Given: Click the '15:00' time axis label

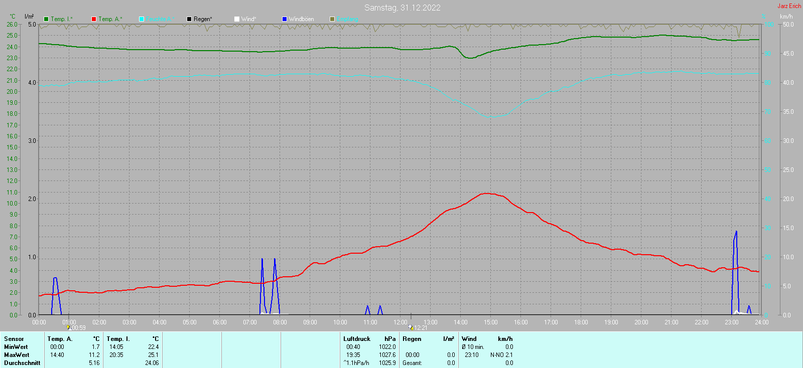Looking at the screenshot, I should click(x=491, y=322).
